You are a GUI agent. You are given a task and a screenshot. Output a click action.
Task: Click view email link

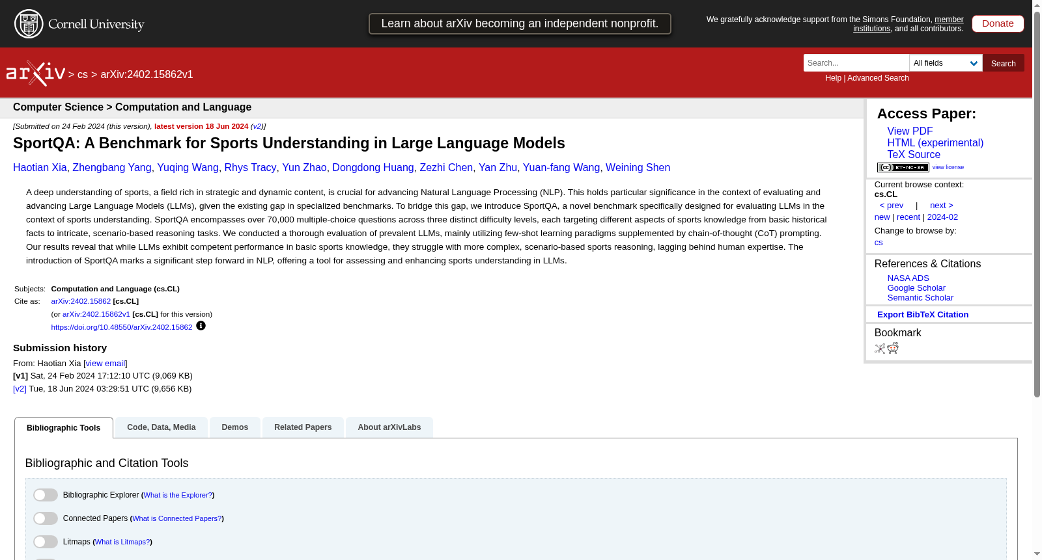(x=106, y=364)
